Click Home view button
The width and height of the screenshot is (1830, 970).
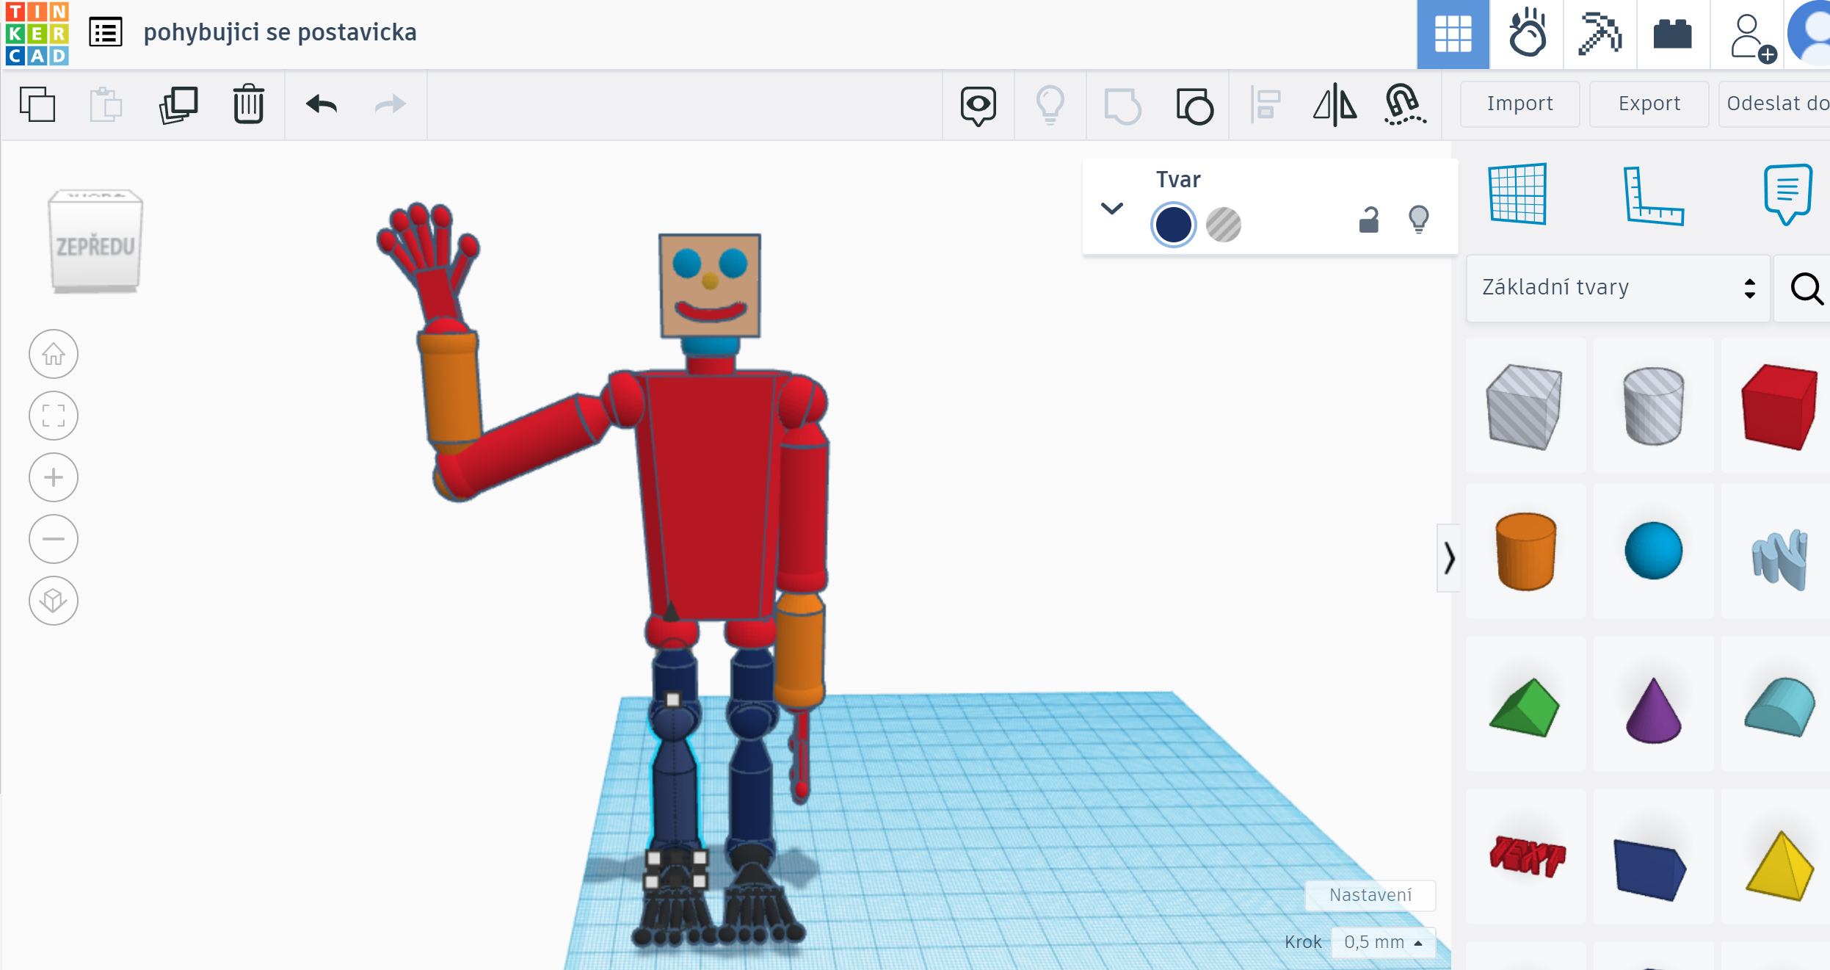54,355
